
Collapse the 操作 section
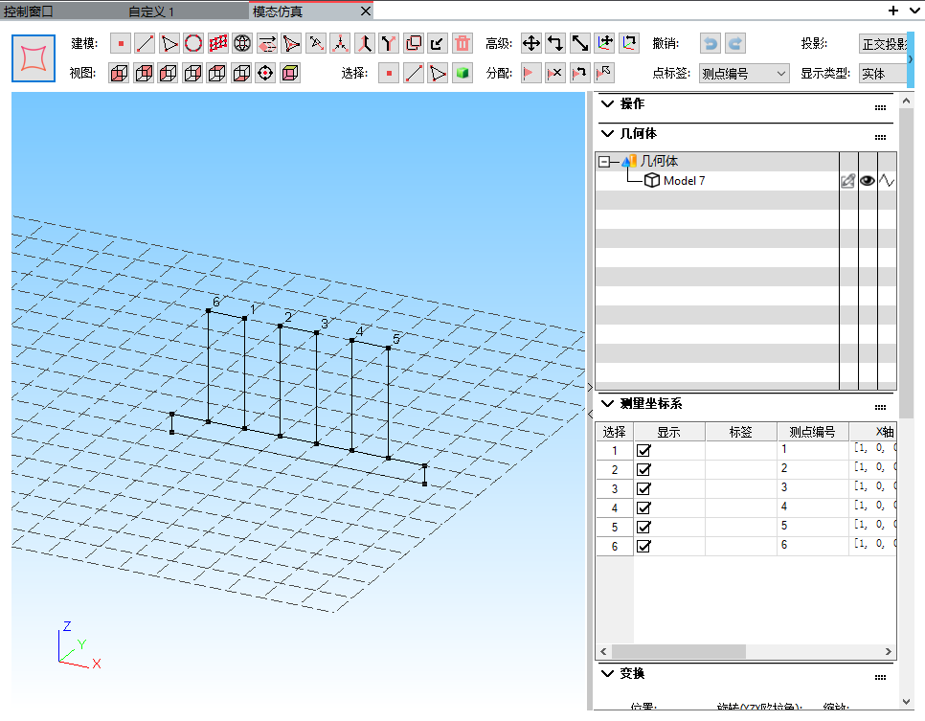click(607, 103)
